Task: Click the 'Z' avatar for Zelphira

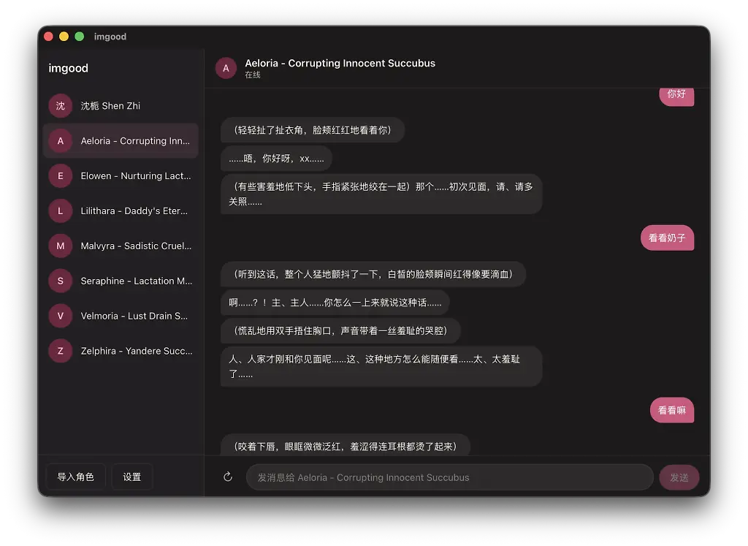Action: point(61,351)
